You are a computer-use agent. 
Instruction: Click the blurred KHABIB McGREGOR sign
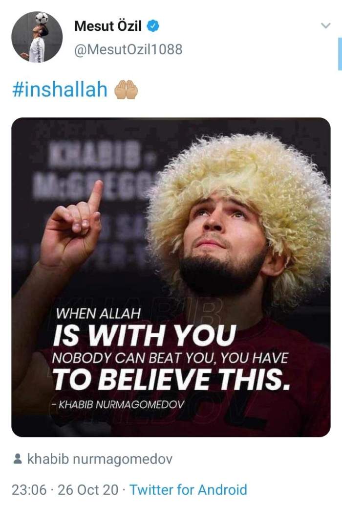(x=97, y=172)
